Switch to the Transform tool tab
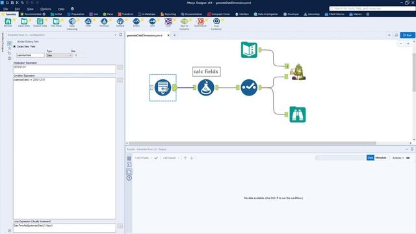Screen dimensions: 416x234 coord(125,14)
